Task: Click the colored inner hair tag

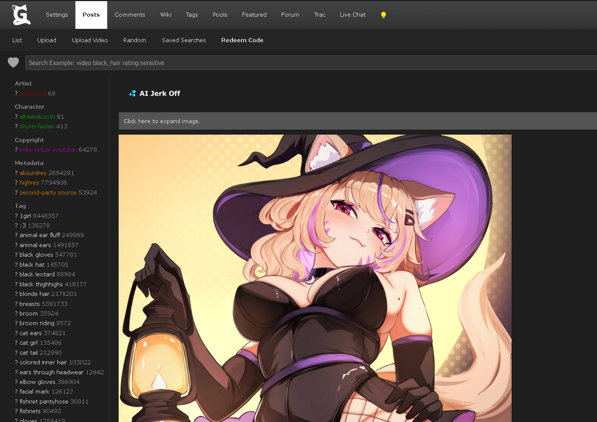Action: (43, 362)
